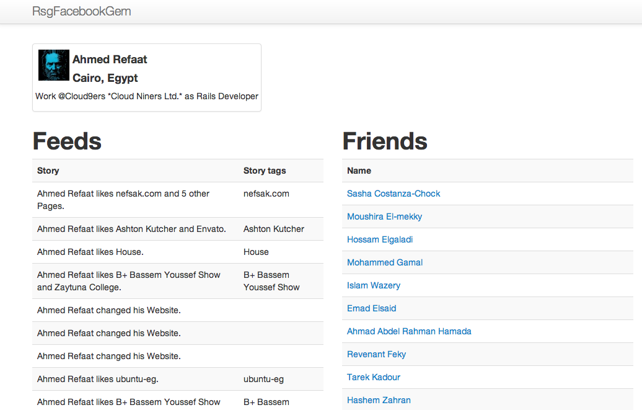Open Hashem Zahran's profile link

coord(379,400)
